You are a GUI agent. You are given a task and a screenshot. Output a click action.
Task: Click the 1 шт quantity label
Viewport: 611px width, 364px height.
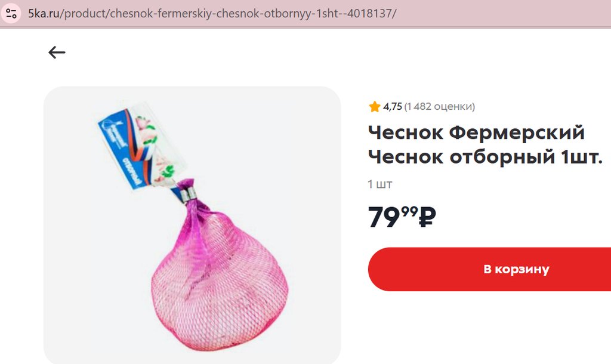pyautogui.click(x=380, y=184)
